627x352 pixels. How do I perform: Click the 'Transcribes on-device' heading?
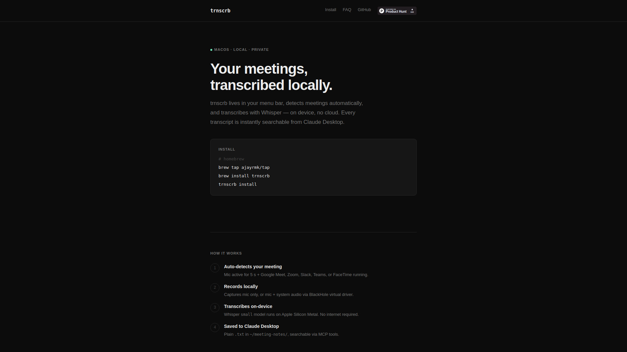pyautogui.click(x=248, y=306)
